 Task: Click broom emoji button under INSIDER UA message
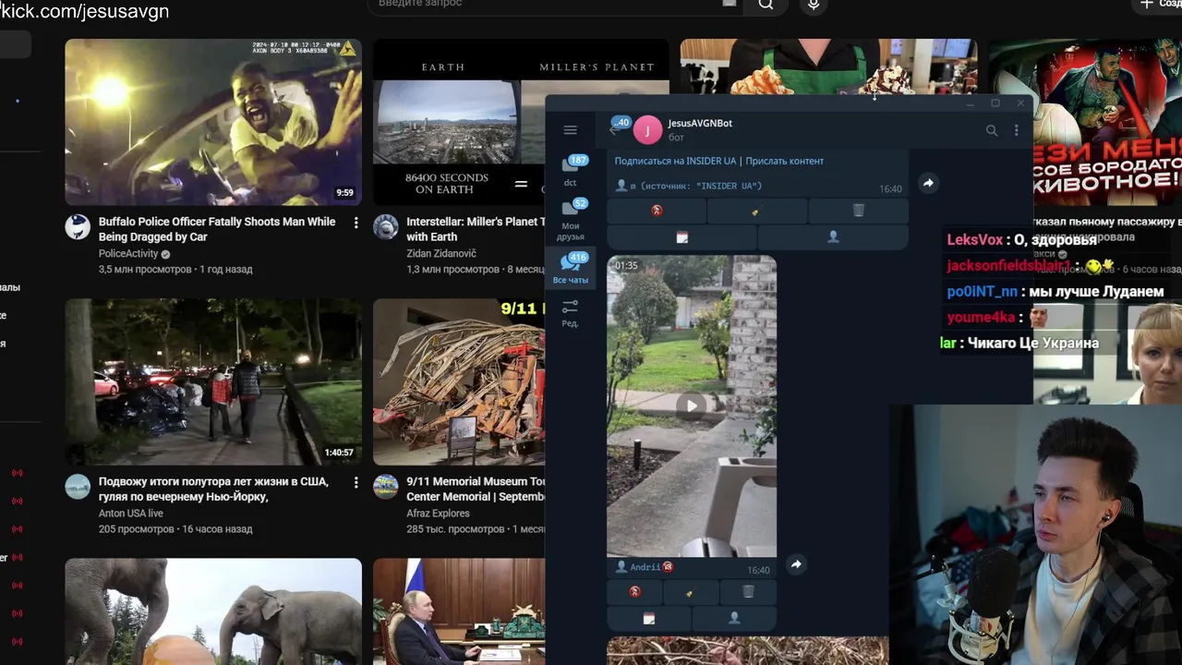756,211
